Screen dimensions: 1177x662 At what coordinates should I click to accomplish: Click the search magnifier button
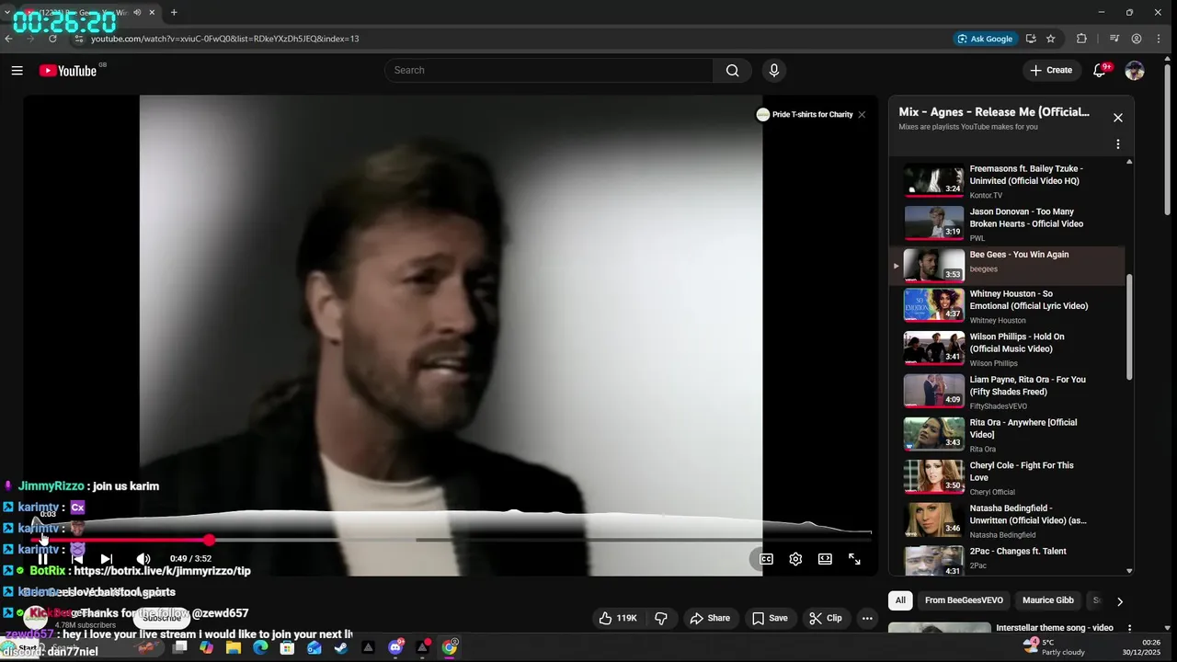pyautogui.click(x=732, y=70)
